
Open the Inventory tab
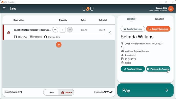(x=159, y=19)
